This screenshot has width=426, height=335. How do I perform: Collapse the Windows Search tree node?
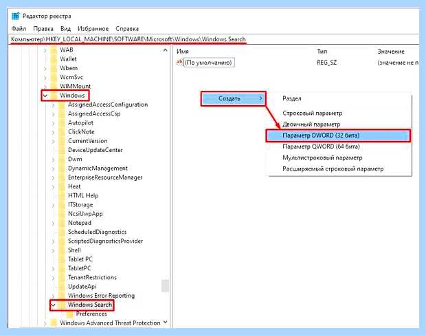coord(54,305)
